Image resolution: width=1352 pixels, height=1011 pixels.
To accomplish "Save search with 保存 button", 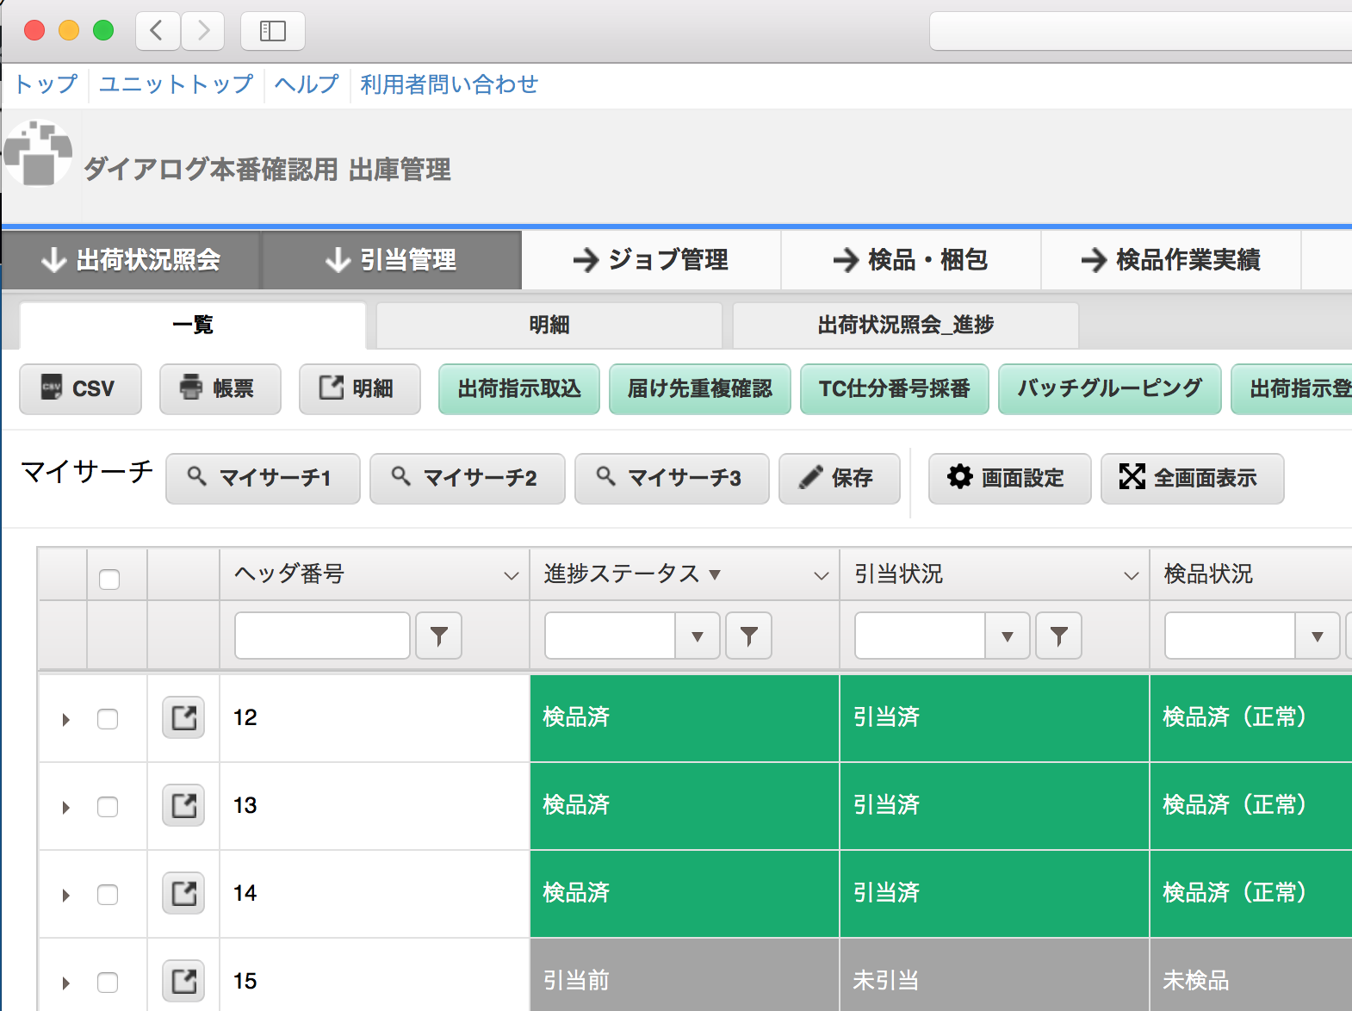I will (x=840, y=479).
